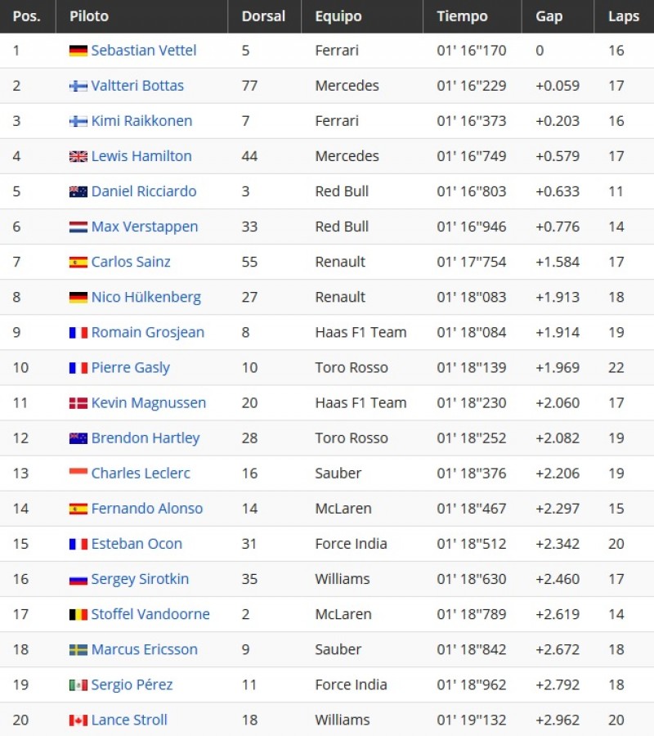Open Pierre Gasly profile link

(x=131, y=367)
